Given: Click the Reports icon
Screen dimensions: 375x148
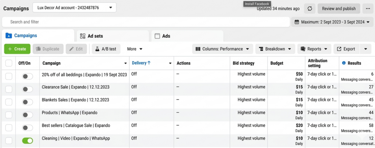Looking at the screenshot, I should tap(303, 49).
